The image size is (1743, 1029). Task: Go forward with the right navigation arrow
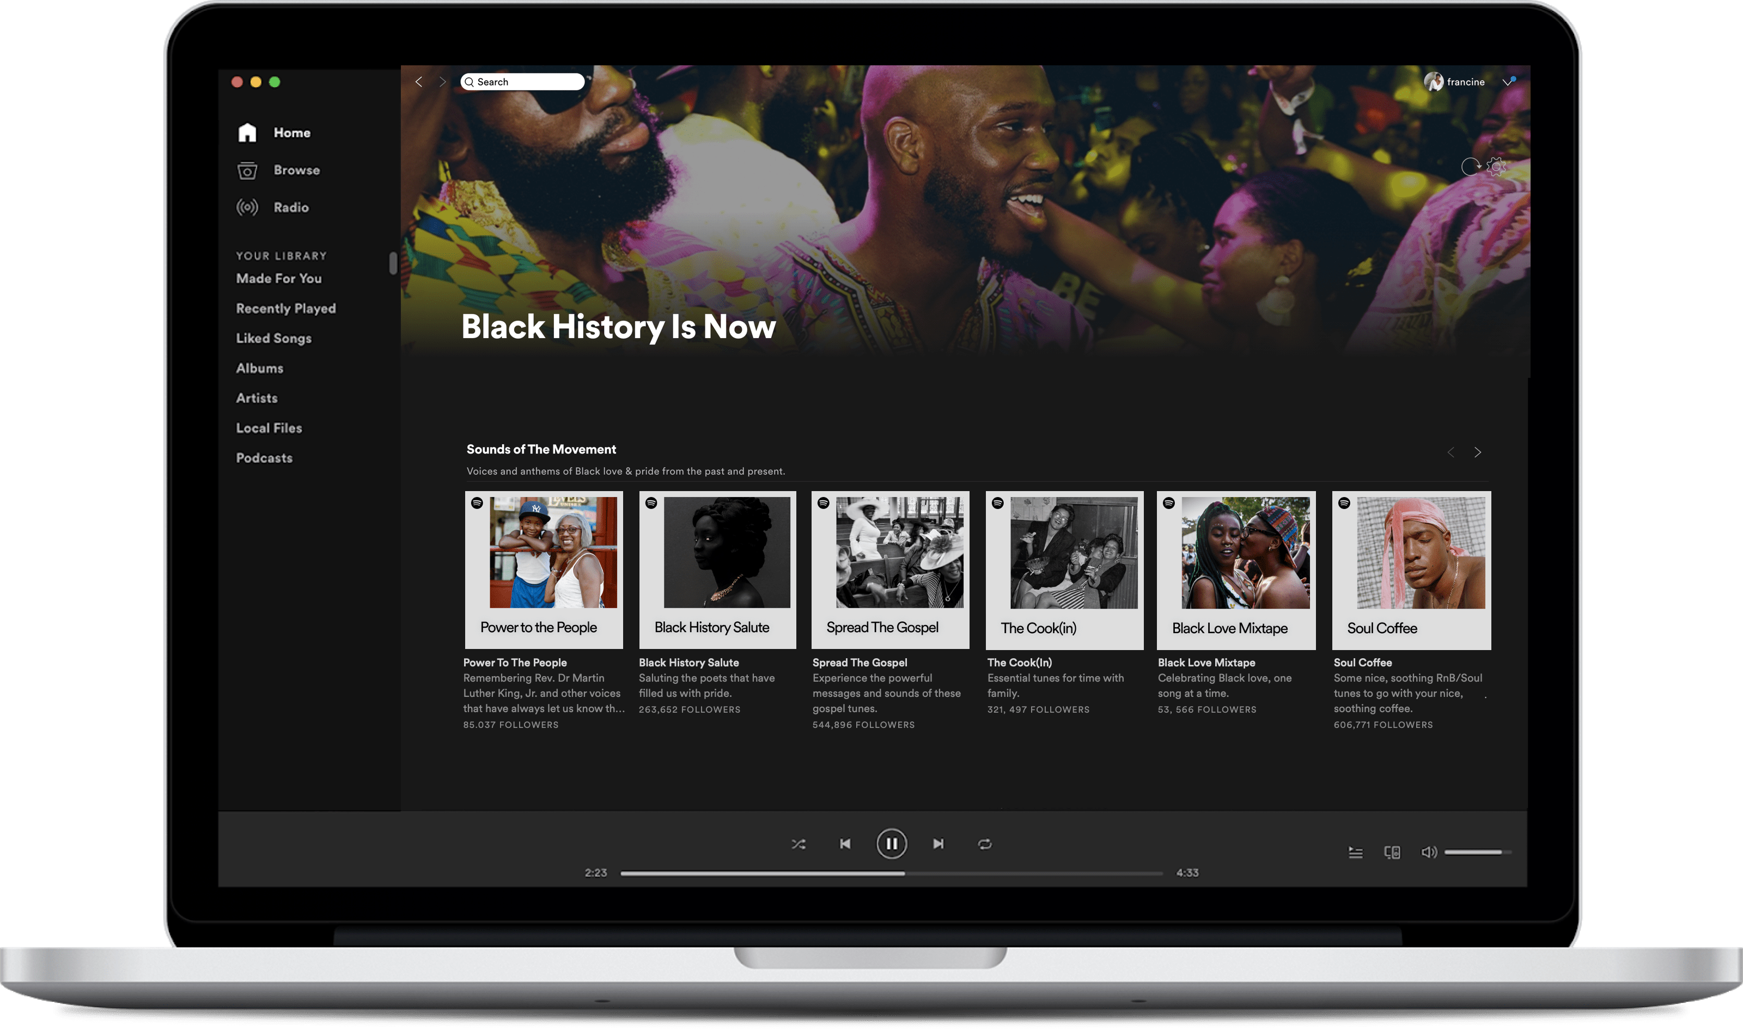(442, 82)
